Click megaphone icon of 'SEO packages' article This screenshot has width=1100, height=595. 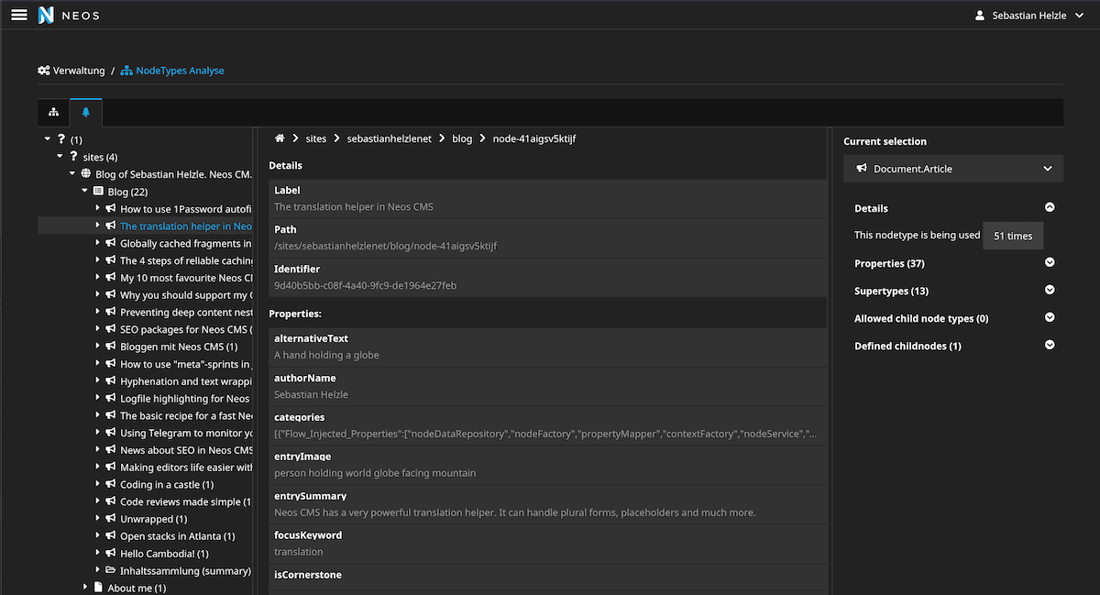click(110, 329)
